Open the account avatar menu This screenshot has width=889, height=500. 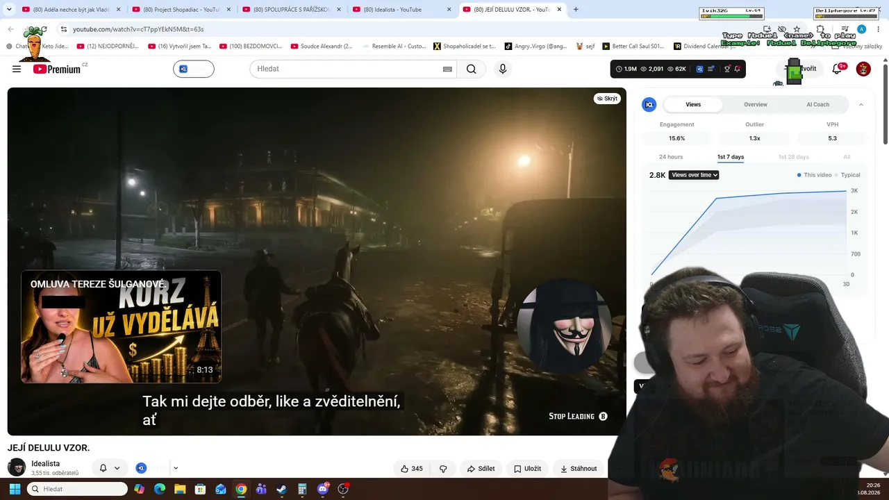[x=863, y=69]
